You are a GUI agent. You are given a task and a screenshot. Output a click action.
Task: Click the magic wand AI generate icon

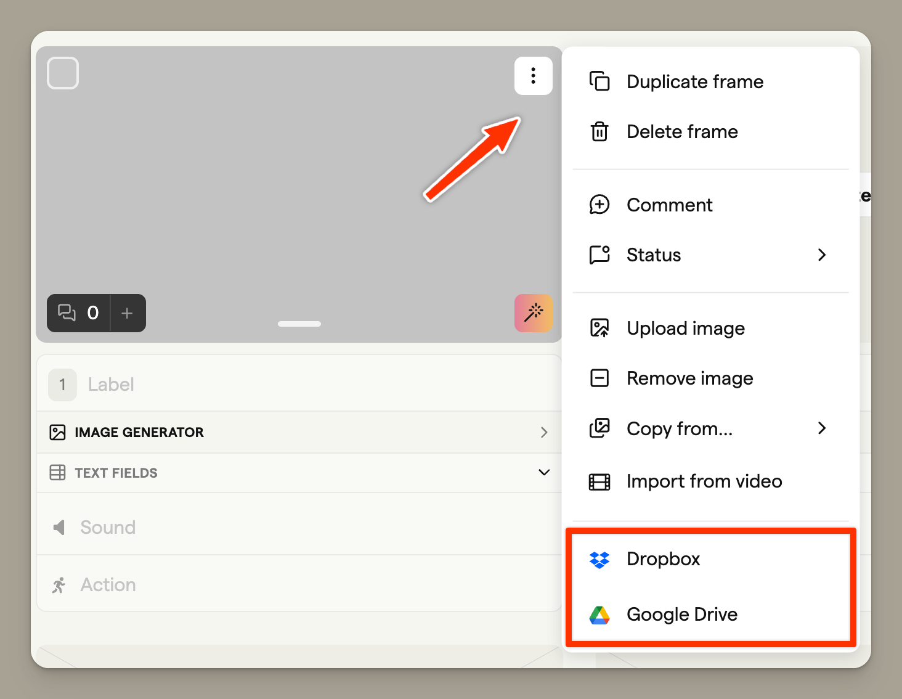click(533, 313)
